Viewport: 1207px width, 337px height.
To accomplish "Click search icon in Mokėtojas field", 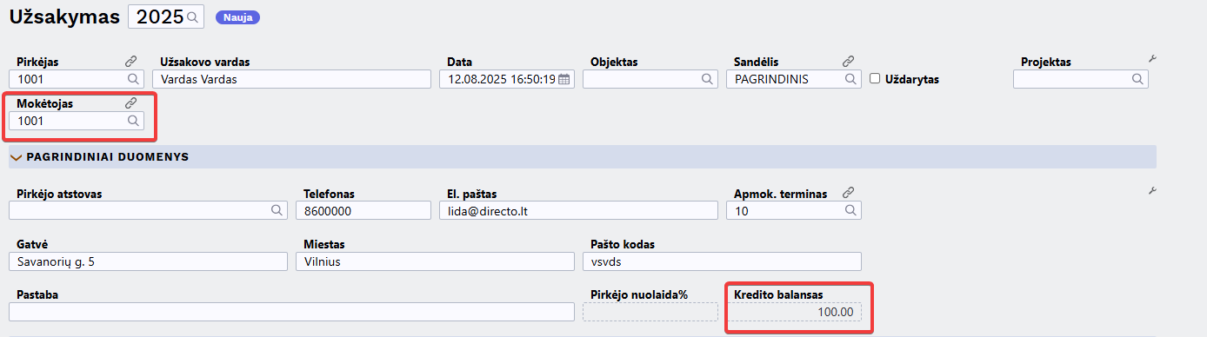I will click(x=134, y=121).
